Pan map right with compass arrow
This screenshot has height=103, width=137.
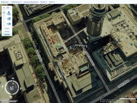[x=21, y=88]
